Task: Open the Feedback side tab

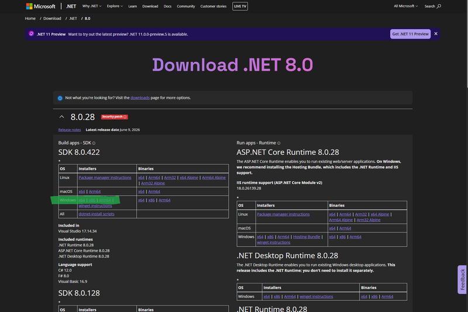Action: [x=462, y=279]
